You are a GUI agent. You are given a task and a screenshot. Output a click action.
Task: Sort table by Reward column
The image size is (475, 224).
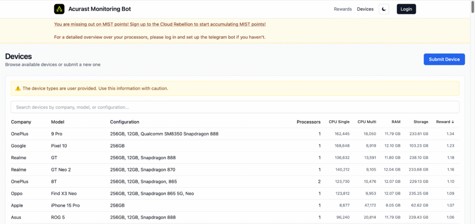[445, 122]
